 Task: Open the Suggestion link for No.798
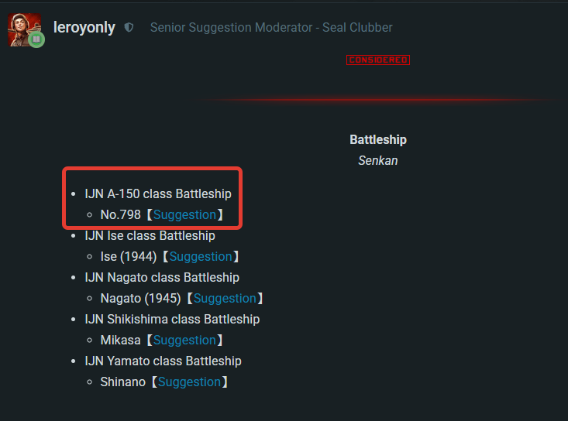pyautogui.click(x=184, y=214)
